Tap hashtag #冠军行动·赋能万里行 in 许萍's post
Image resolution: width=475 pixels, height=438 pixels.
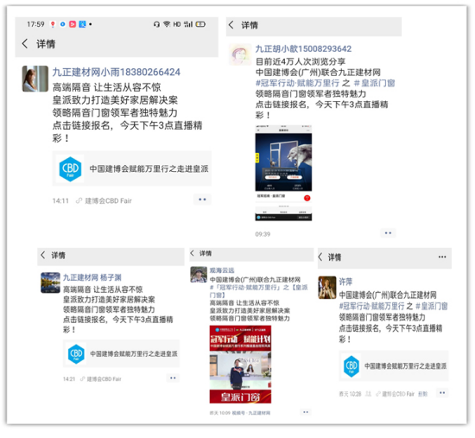(x=371, y=306)
